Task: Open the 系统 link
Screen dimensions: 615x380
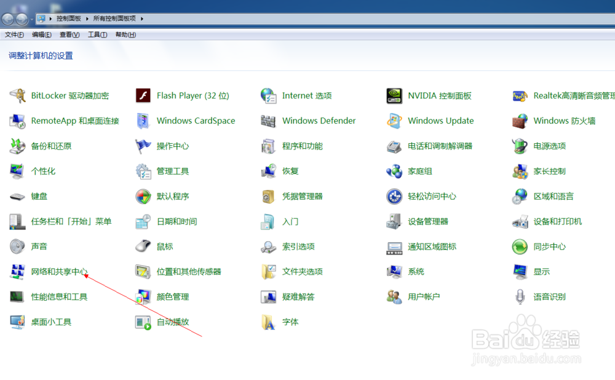Action: pos(416,272)
